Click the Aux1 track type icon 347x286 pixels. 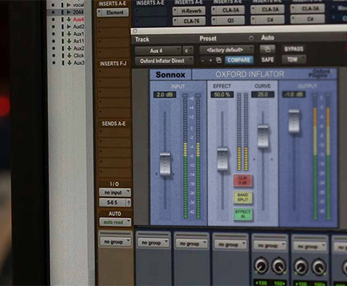pyautogui.click(x=69, y=34)
